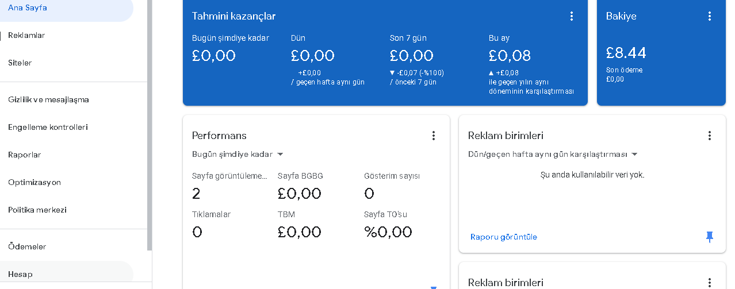The height and width of the screenshot is (289, 735).
Task: Open the upper Reklam birimleri three-dot menu
Action: (x=709, y=136)
